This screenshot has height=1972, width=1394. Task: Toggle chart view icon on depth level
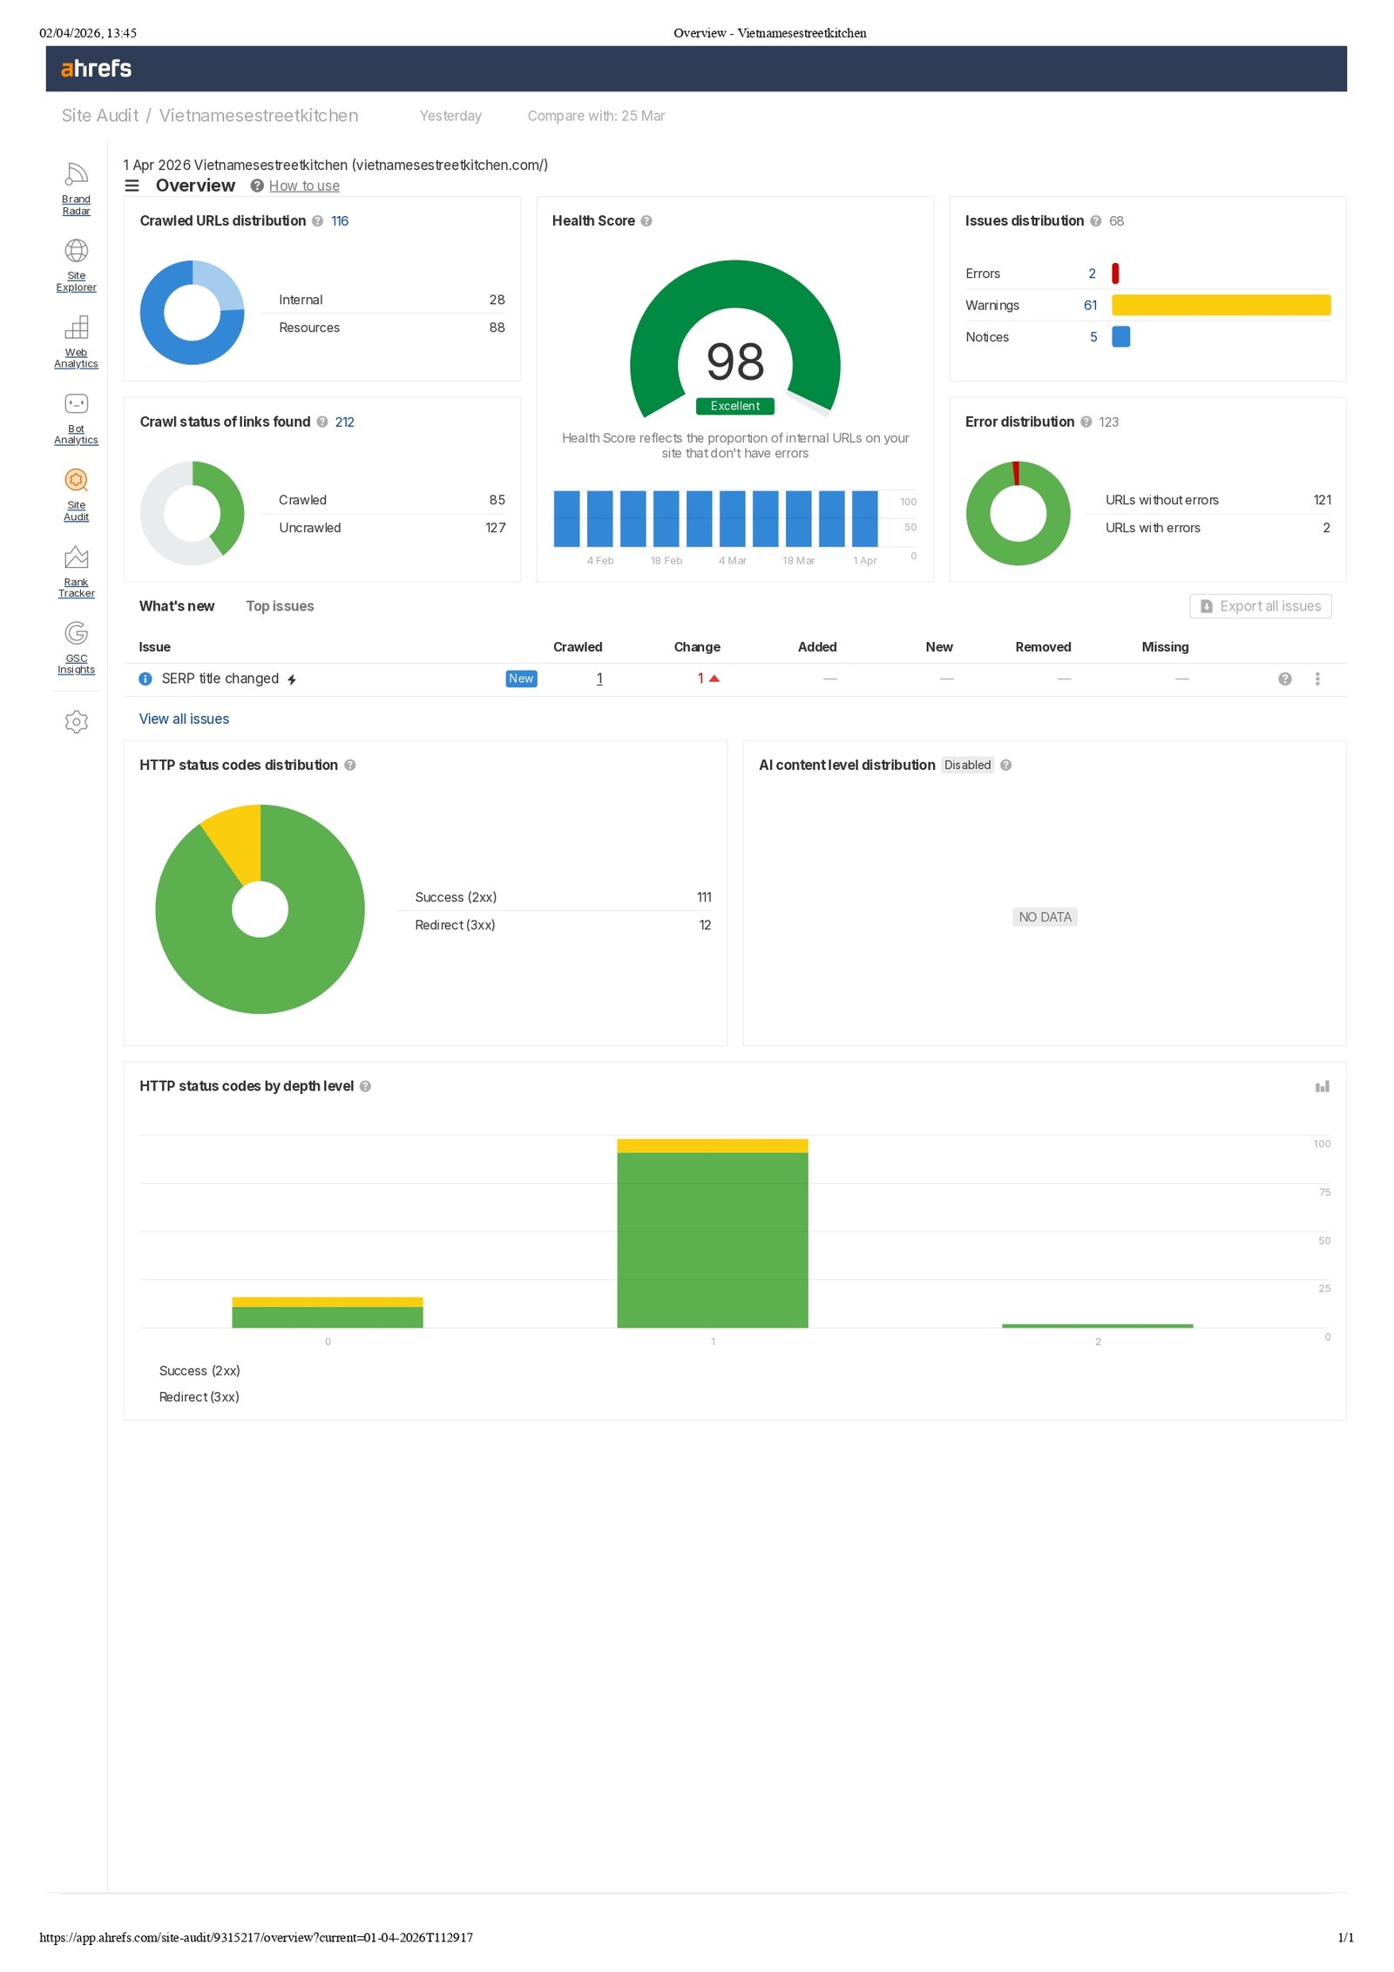click(1322, 1086)
